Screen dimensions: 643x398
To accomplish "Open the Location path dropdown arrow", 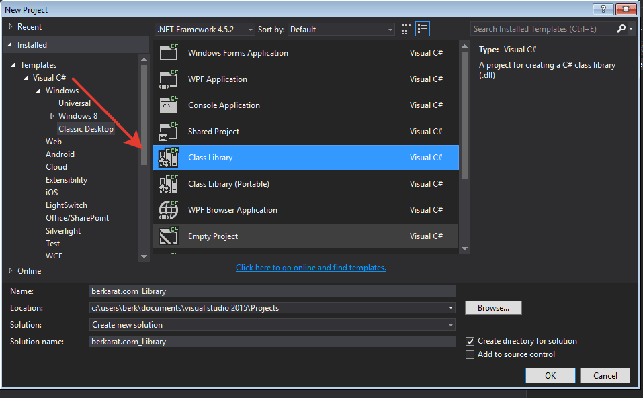I will click(x=450, y=308).
